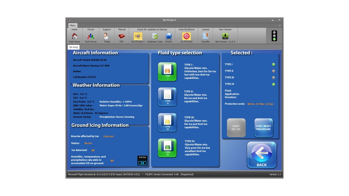Click Visibility 36.8 Km value
This screenshot has width=349, height=196.
click(x=83, y=109)
